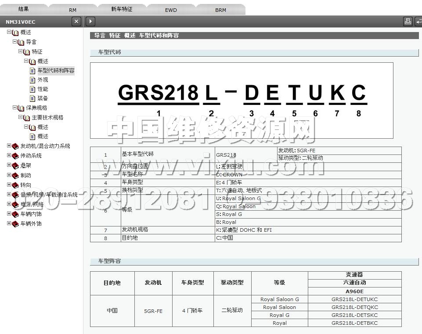Click the GRS218L-DETBKC model code cell
Image resolution: width=422 pixels, height=334 pixels.
pos(354,323)
